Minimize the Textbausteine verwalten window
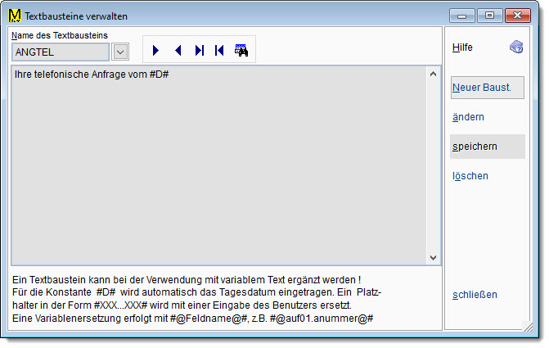The width and height of the screenshot is (549, 348). (x=463, y=16)
